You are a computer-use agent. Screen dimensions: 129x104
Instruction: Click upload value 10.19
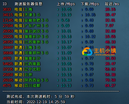click(66, 15)
